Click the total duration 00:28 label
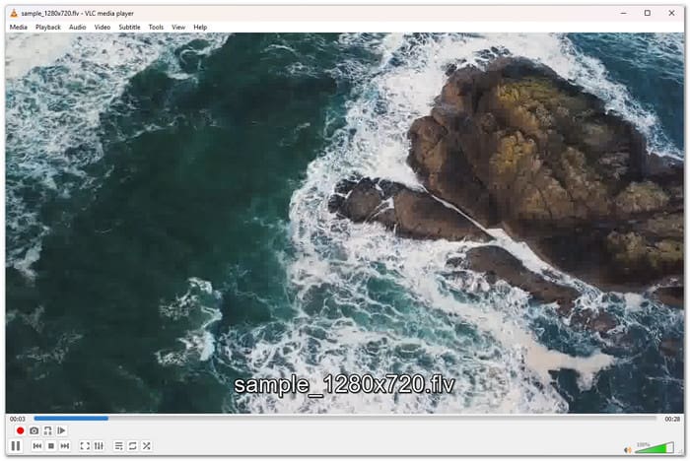The image size is (690, 461). 672,419
